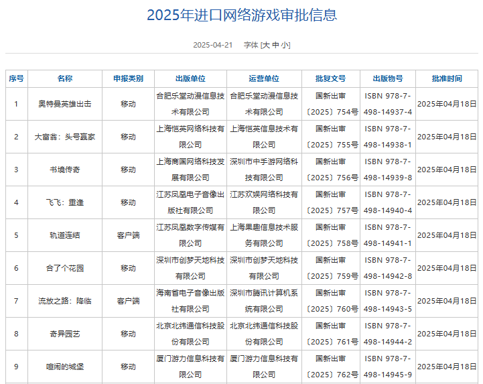Select the game name 大富翁：头号赢家

click(65, 137)
